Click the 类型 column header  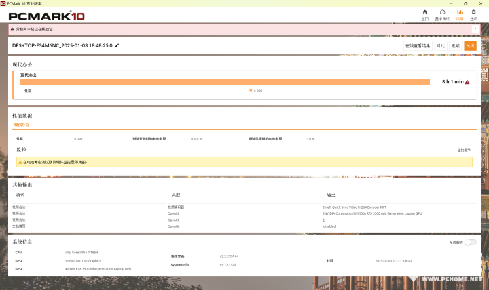176,195
